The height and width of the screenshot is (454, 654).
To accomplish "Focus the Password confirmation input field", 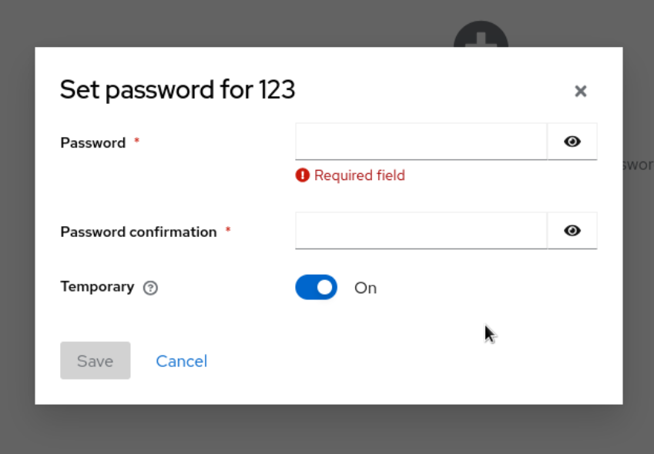I will point(421,231).
